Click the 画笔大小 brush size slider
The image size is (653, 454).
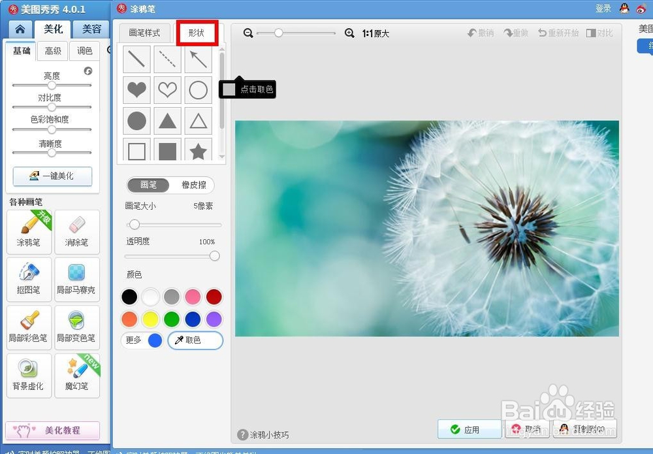(x=174, y=225)
